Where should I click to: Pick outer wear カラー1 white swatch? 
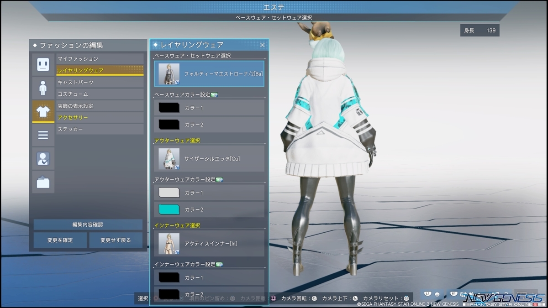click(169, 193)
